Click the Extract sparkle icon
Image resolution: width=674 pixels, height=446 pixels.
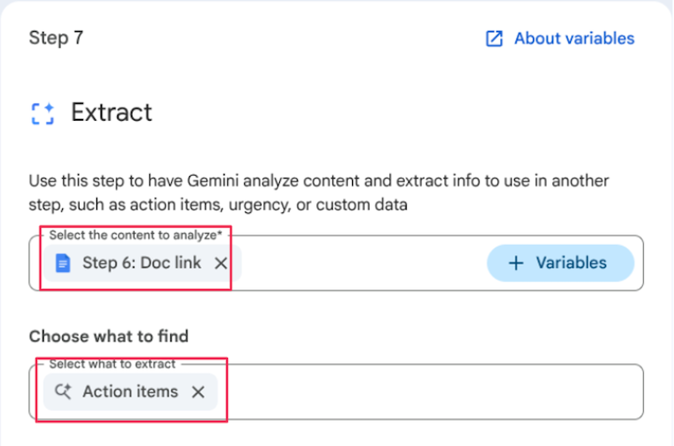(43, 113)
